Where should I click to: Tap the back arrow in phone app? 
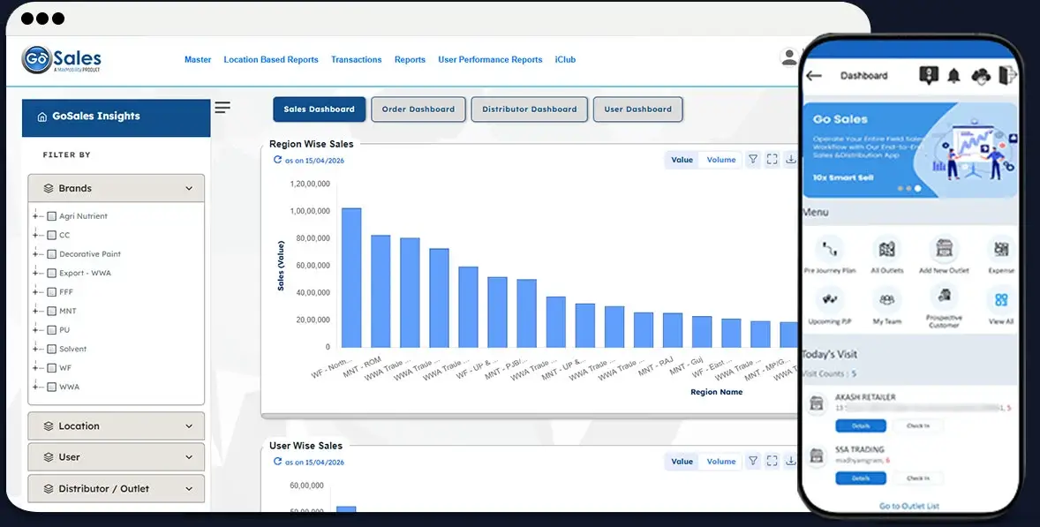pos(814,76)
